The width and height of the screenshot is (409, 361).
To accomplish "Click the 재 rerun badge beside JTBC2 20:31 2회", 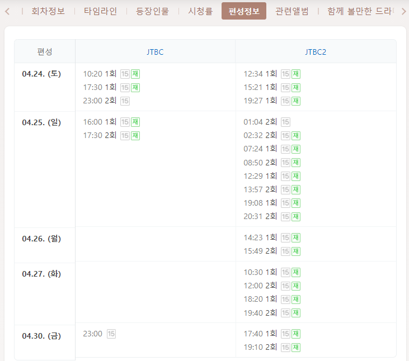I will [x=296, y=217].
